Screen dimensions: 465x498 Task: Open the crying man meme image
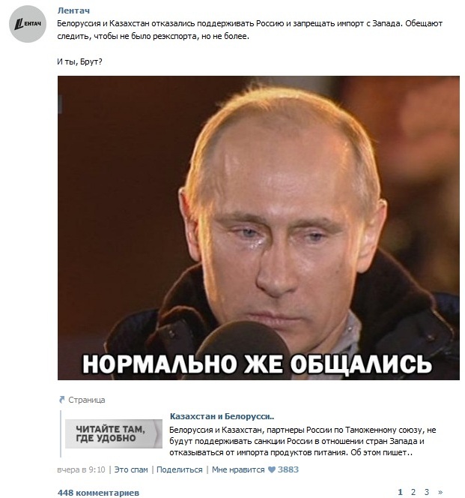(x=258, y=228)
